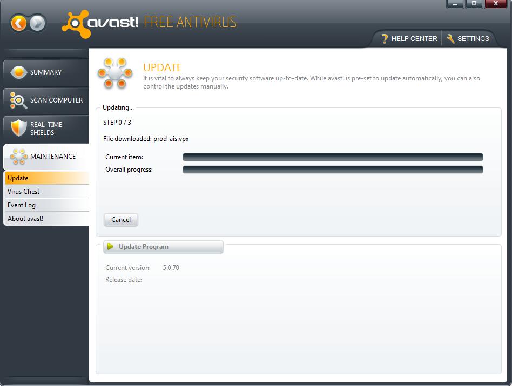
Task: Open About avast! page
Action: 47,219
